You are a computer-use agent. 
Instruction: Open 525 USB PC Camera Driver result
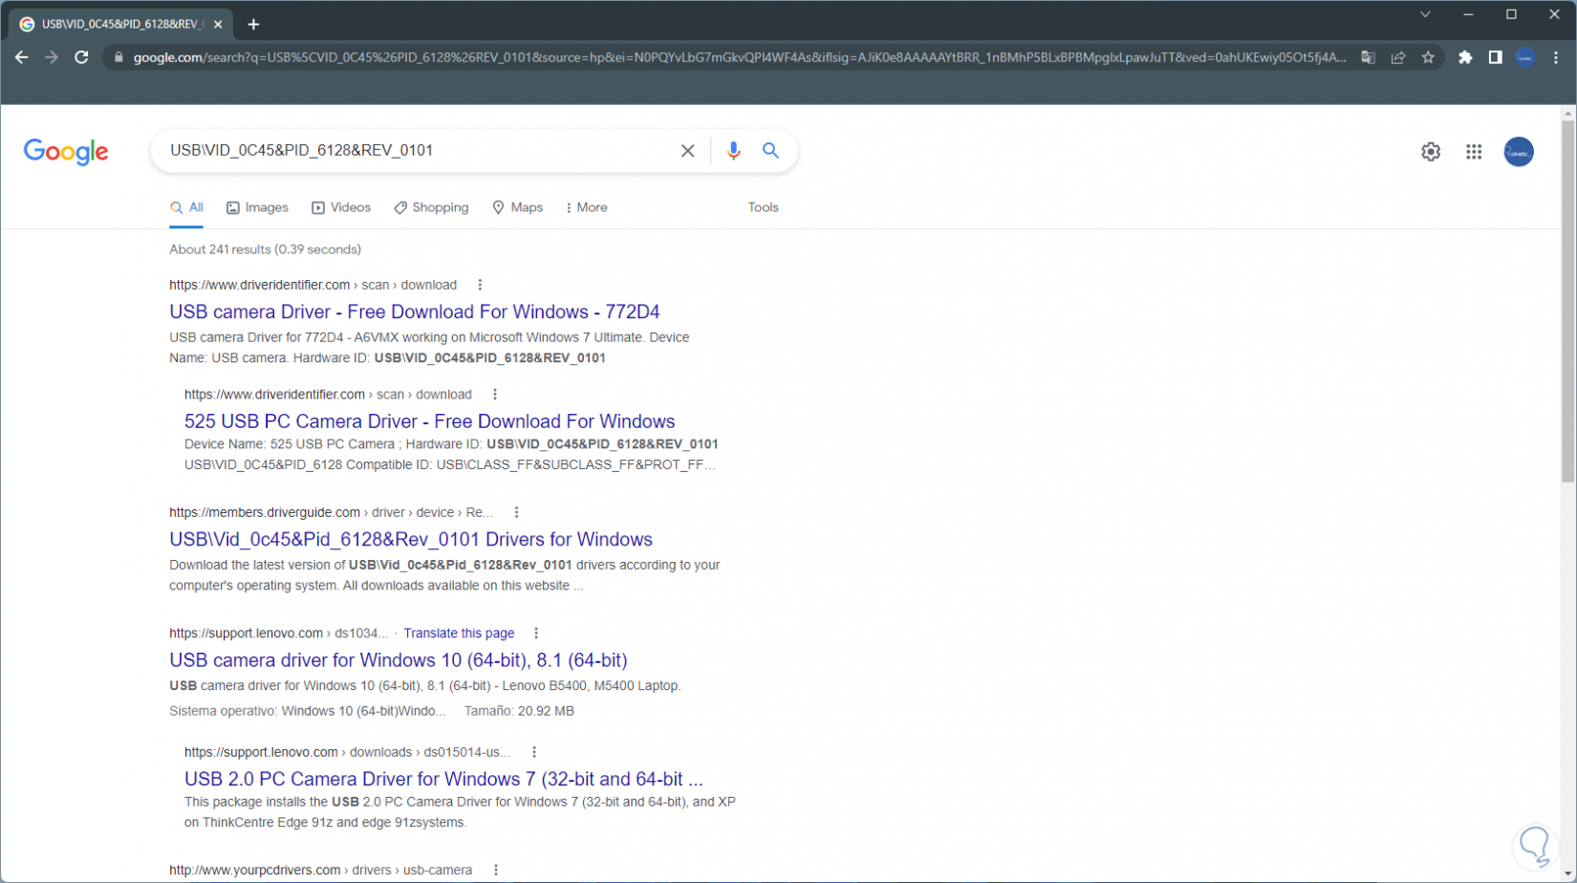430,421
